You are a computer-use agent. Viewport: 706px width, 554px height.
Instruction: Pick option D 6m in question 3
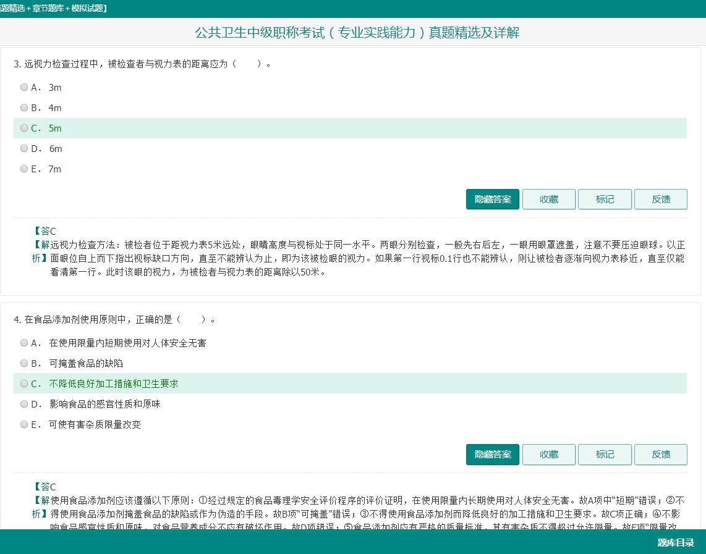pyautogui.click(x=24, y=148)
